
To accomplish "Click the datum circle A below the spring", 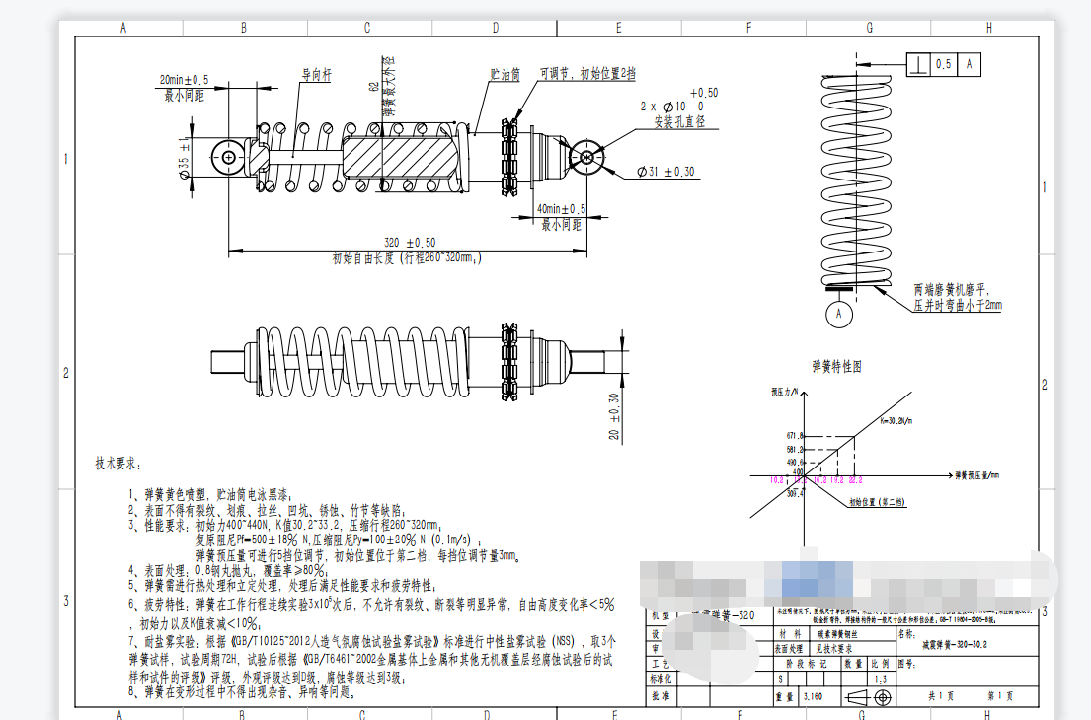I will 839,314.
